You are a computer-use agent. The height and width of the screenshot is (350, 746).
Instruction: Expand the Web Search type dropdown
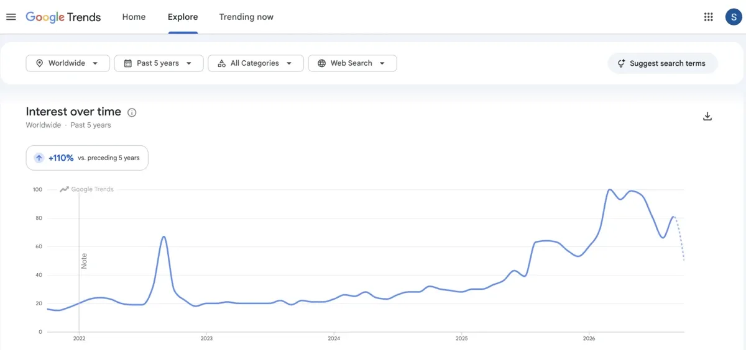click(x=352, y=63)
